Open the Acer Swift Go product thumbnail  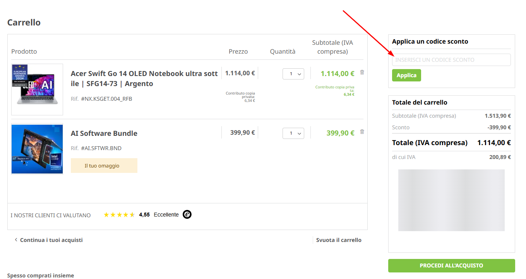click(x=37, y=90)
